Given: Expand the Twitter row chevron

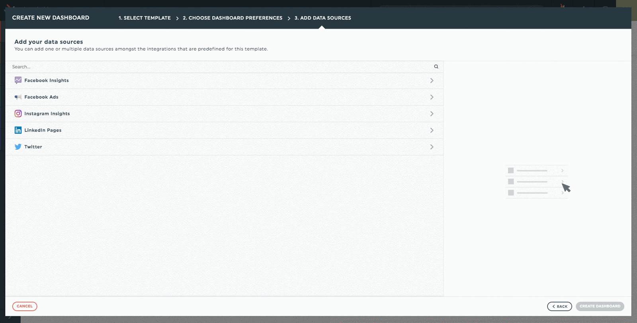Looking at the screenshot, I should (432, 147).
